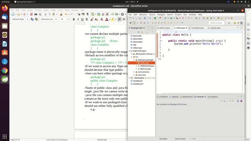Open the Spring Tool Suite 3 app menu in the top bar
Screen dimensions: 251x141
[x=25, y=2]
